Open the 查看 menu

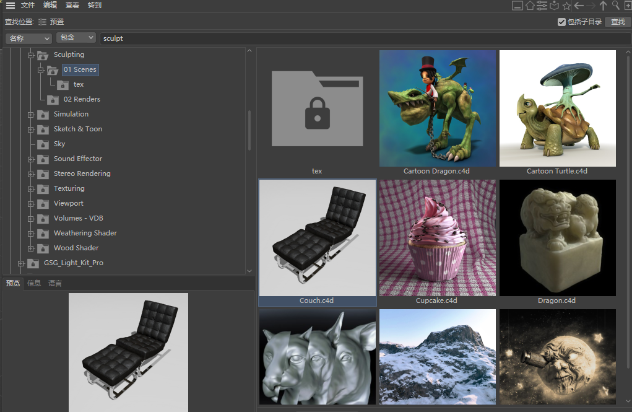(x=72, y=5)
